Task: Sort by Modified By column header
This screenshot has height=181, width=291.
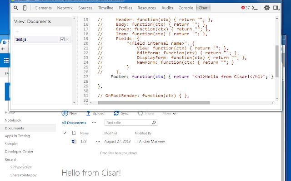Action: pyautogui.click(x=143, y=133)
